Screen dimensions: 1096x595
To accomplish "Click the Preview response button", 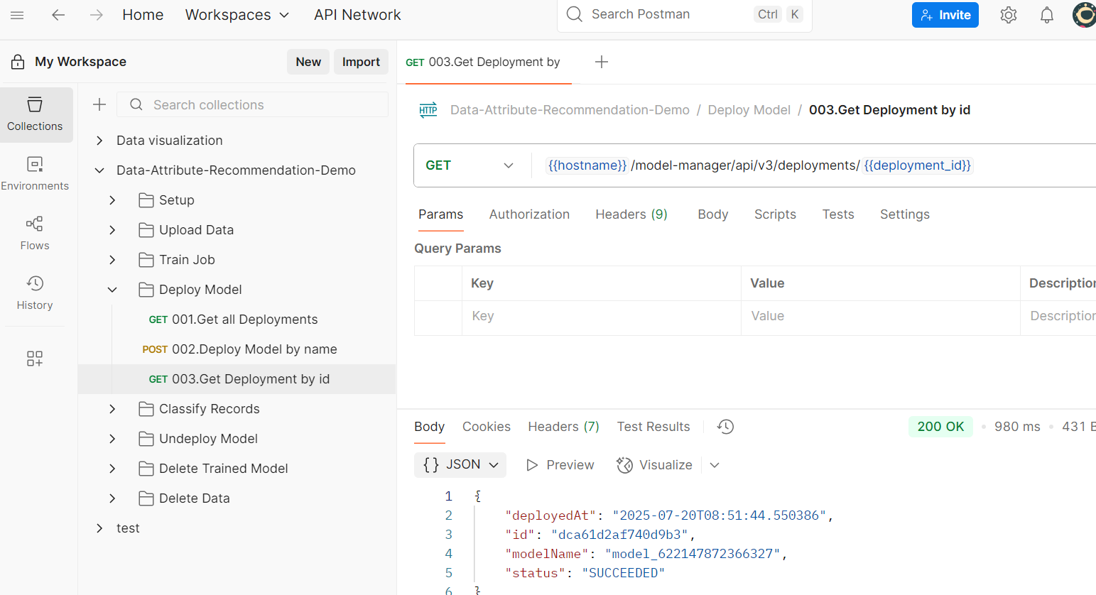I will pos(560,465).
